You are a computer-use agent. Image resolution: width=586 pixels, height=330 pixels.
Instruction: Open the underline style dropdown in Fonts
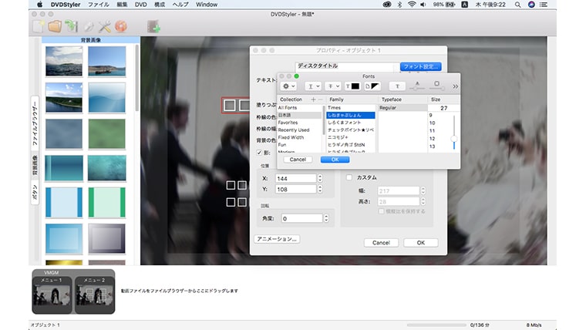(313, 86)
